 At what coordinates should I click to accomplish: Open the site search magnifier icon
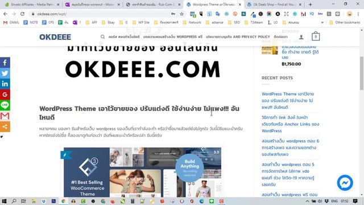[x=102, y=36]
